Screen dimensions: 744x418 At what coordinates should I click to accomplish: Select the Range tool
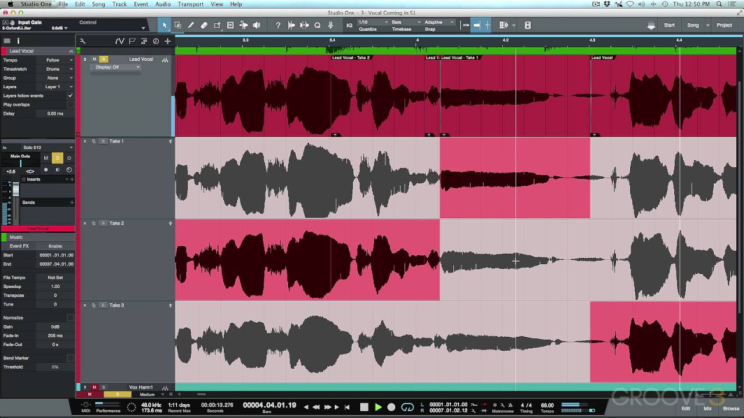(178, 25)
